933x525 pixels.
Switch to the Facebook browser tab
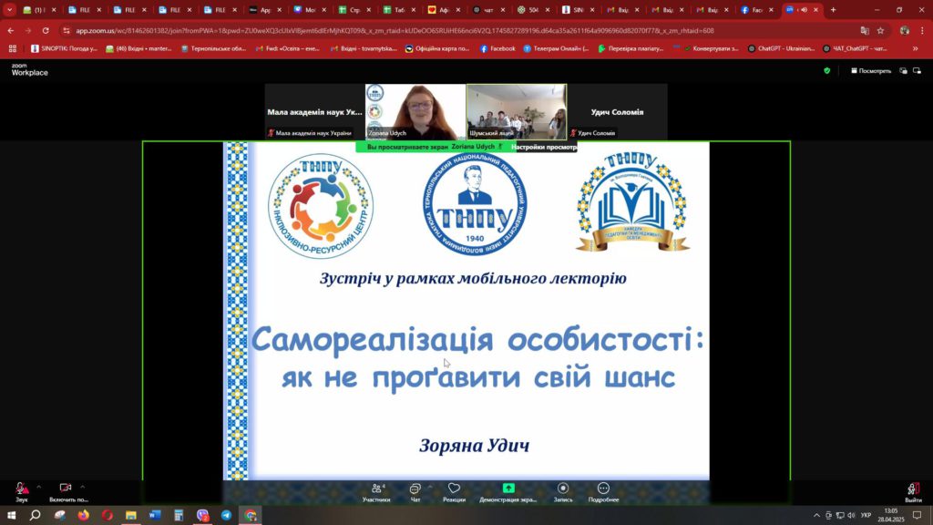[757, 9]
